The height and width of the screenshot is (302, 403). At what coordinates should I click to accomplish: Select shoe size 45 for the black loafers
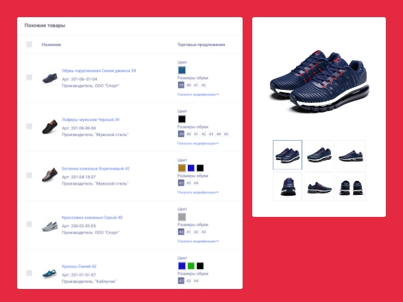[226, 134]
